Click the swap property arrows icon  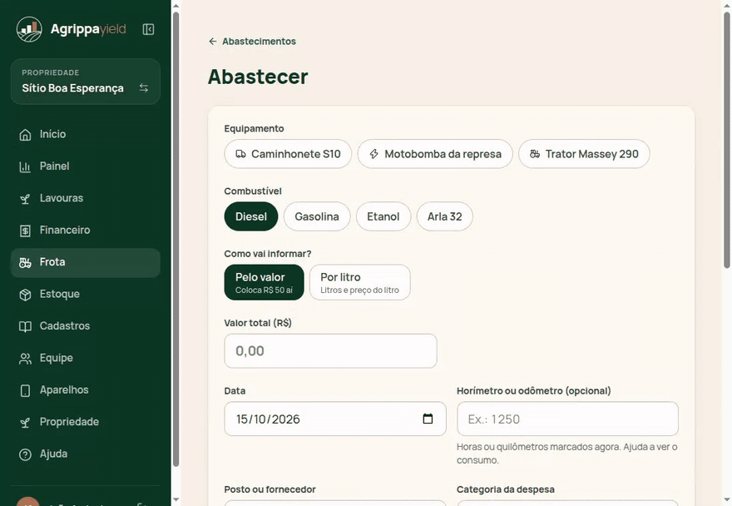[x=144, y=88]
